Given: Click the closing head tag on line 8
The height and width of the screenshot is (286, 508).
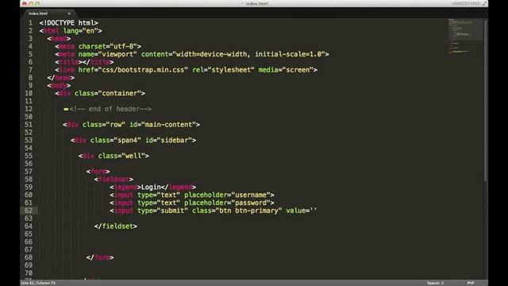Looking at the screenshot, I should [61, 78].
